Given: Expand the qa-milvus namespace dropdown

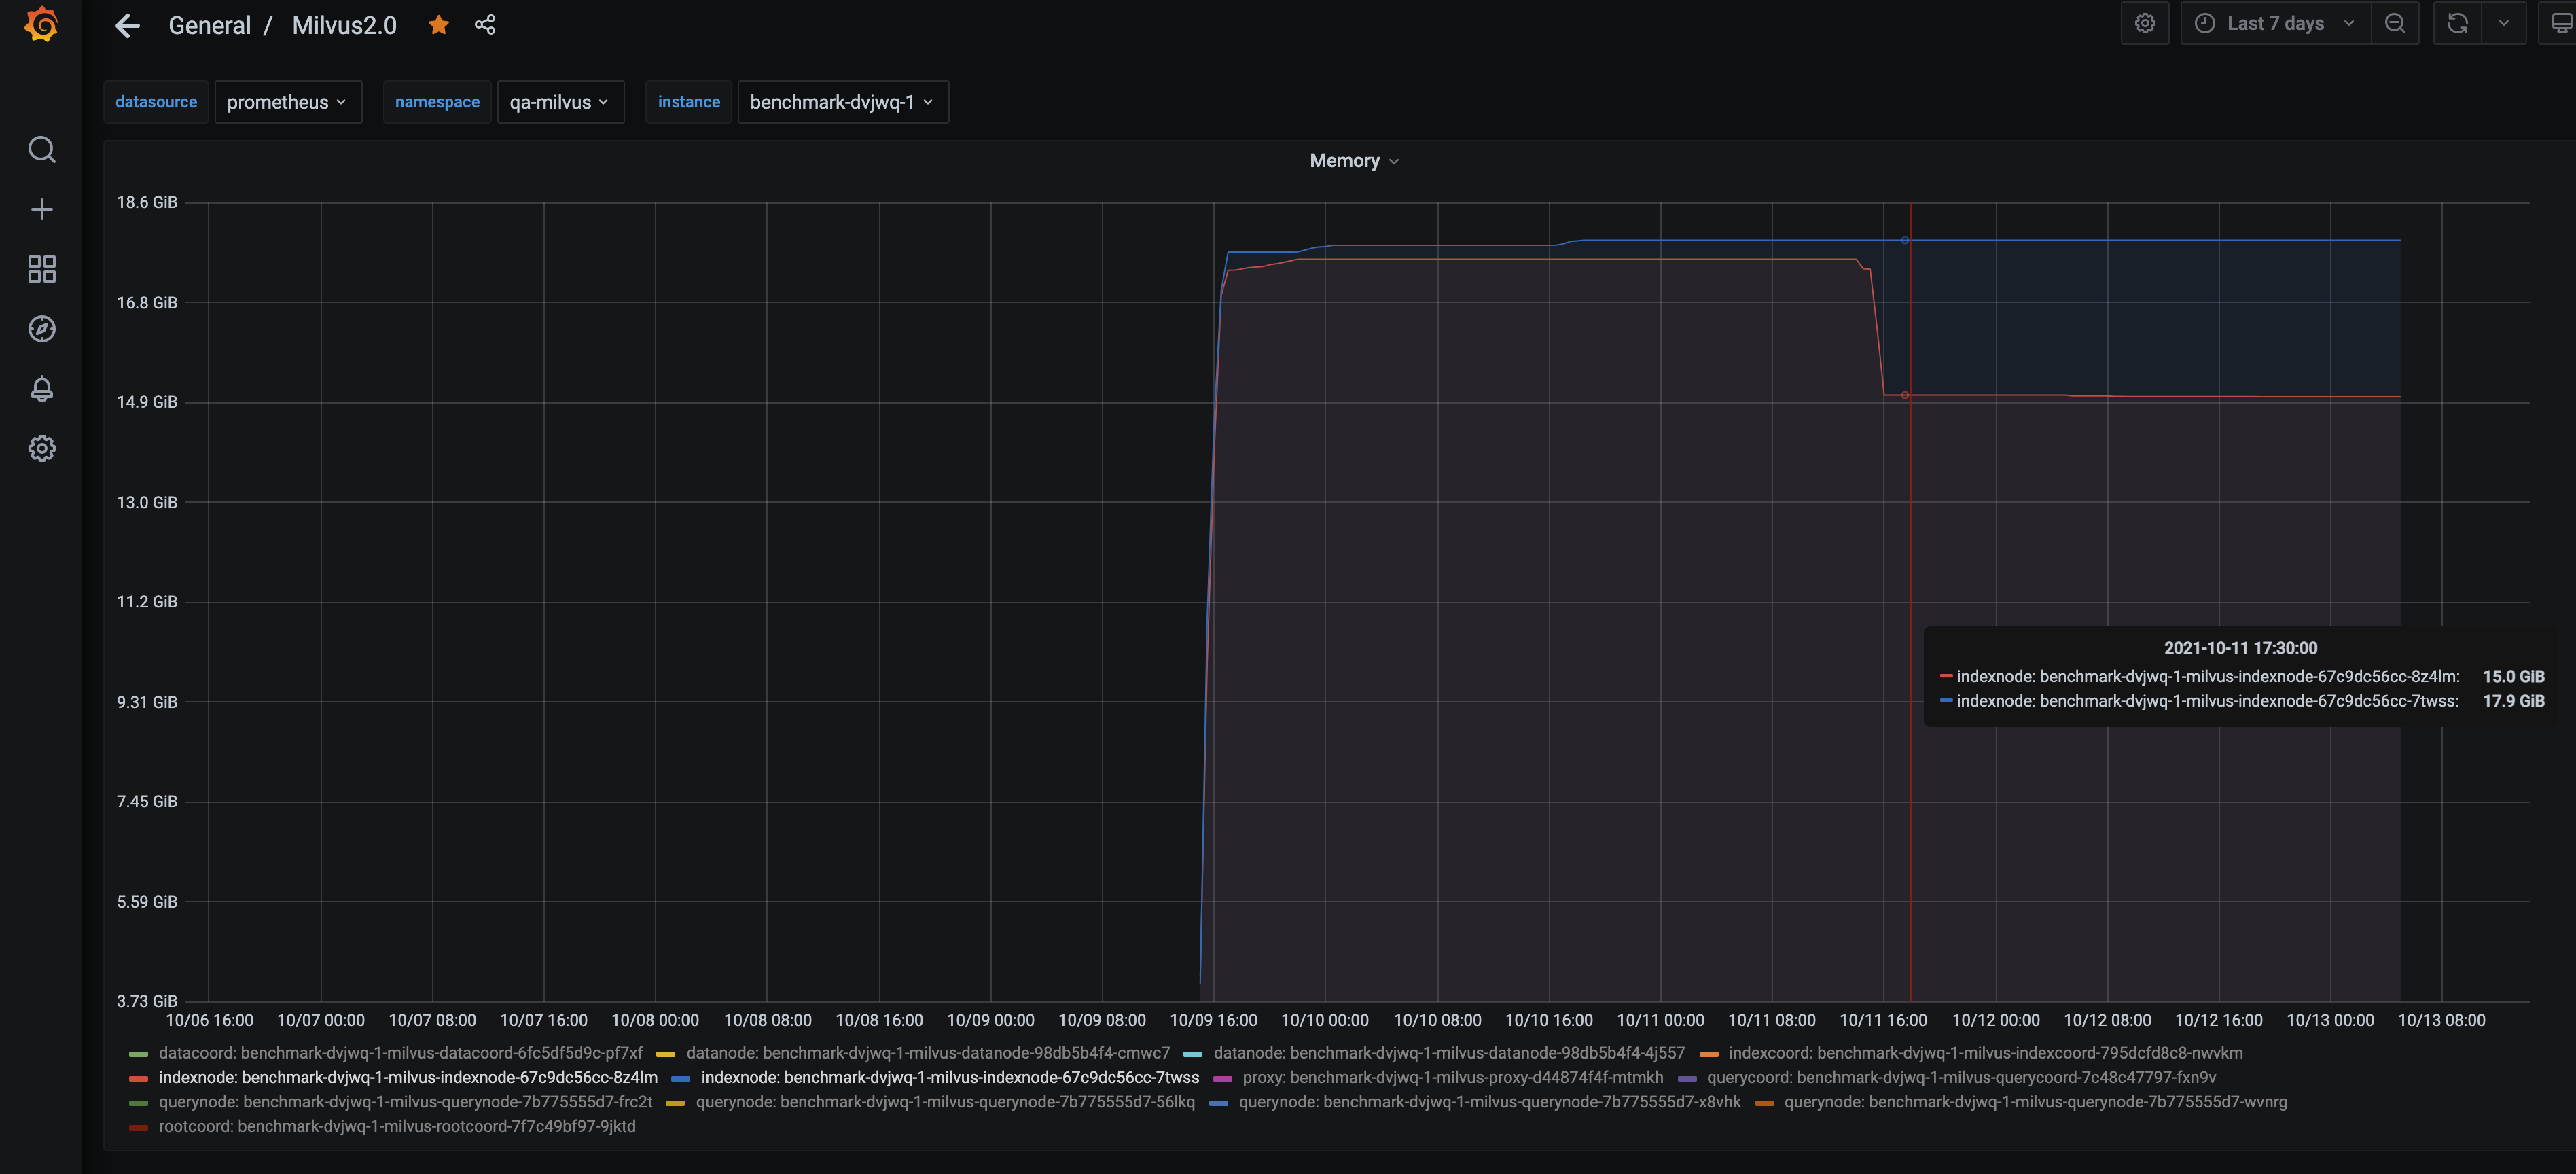Looking at the screenshot, I should tap(560, 101).
